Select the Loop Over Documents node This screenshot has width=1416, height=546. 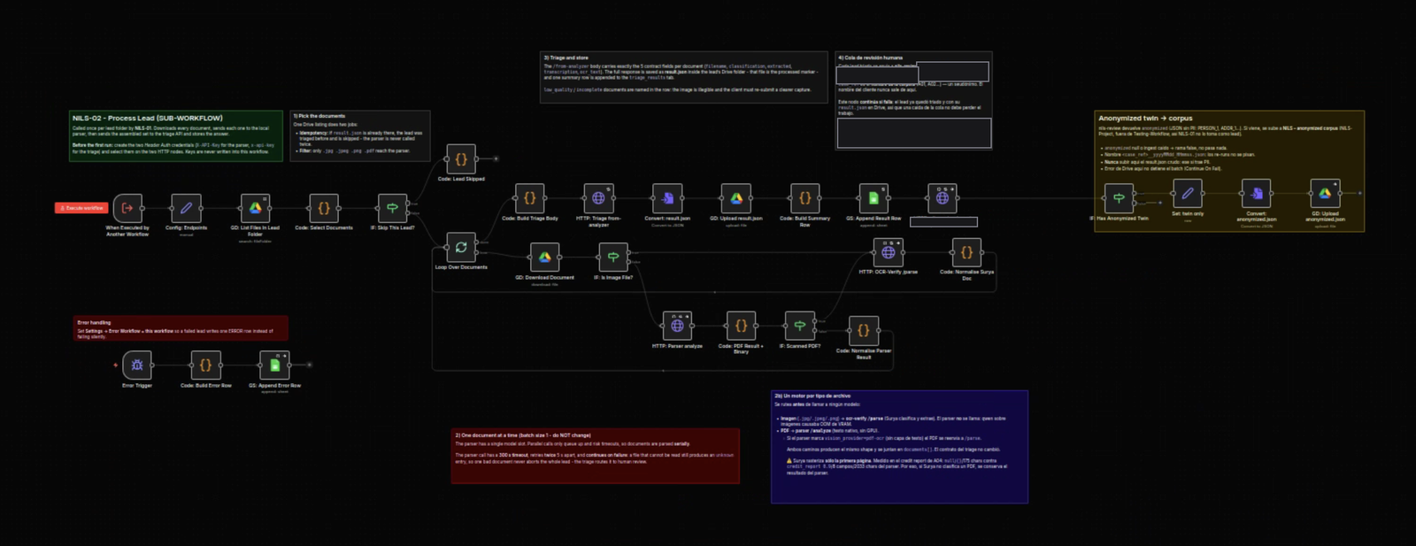(461, 248)
